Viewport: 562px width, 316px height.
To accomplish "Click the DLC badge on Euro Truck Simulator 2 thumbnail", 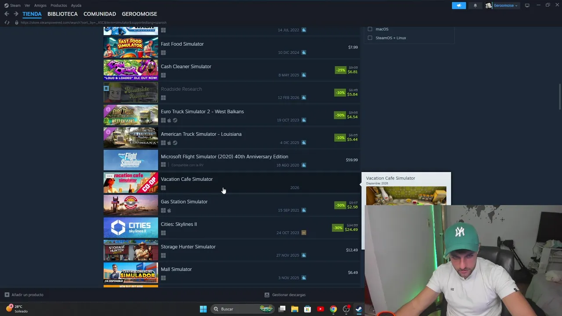I will (x=108, y=109).
